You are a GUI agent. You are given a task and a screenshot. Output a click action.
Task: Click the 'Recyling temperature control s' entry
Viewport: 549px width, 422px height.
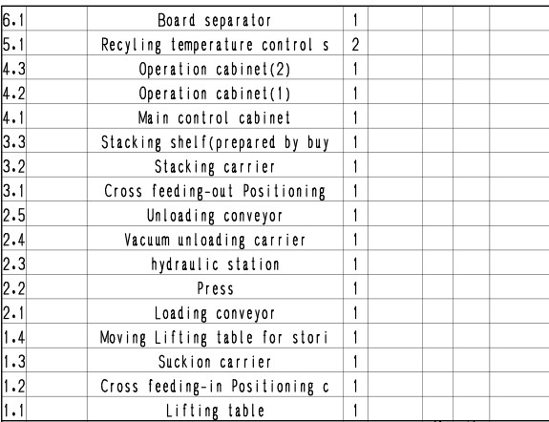[x=215, y=45]
